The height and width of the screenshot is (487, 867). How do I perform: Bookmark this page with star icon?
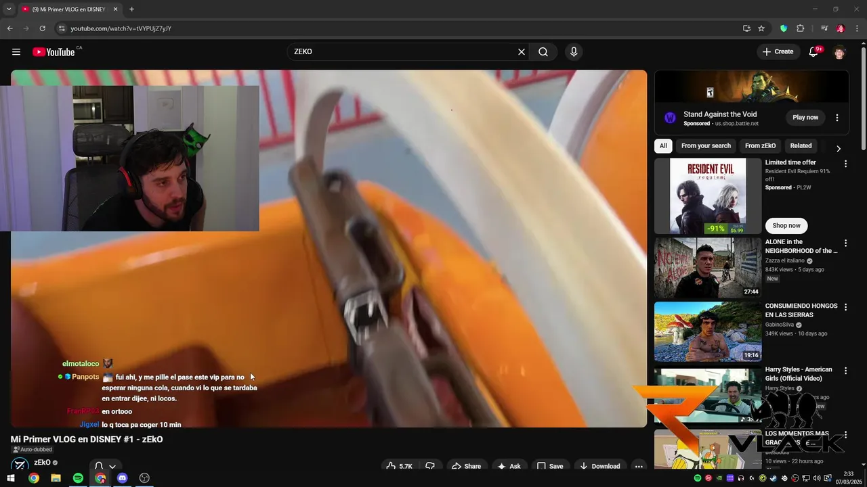pos(761,28)
